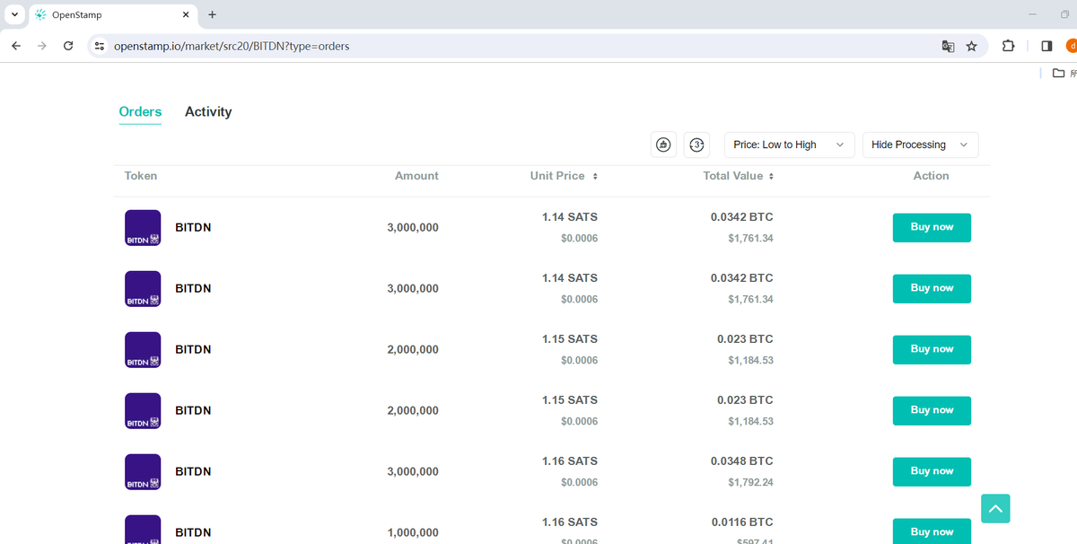Viewport: 1077px width, 544px height.
Task: Bookmark this page with the star
Action: [971, 46]
